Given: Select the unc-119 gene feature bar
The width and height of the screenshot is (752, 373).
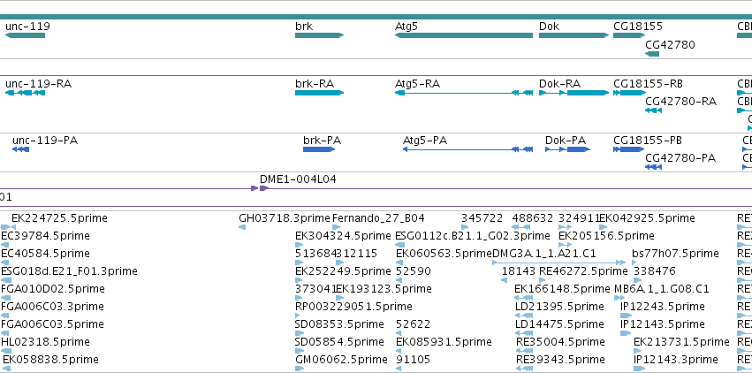Looking at the screenshot, I should 25,35.
